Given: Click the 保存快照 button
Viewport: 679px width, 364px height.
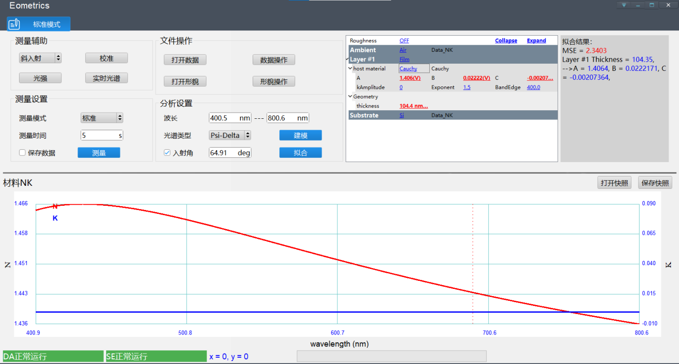Looking at the screenshot, I should point(655,183).
